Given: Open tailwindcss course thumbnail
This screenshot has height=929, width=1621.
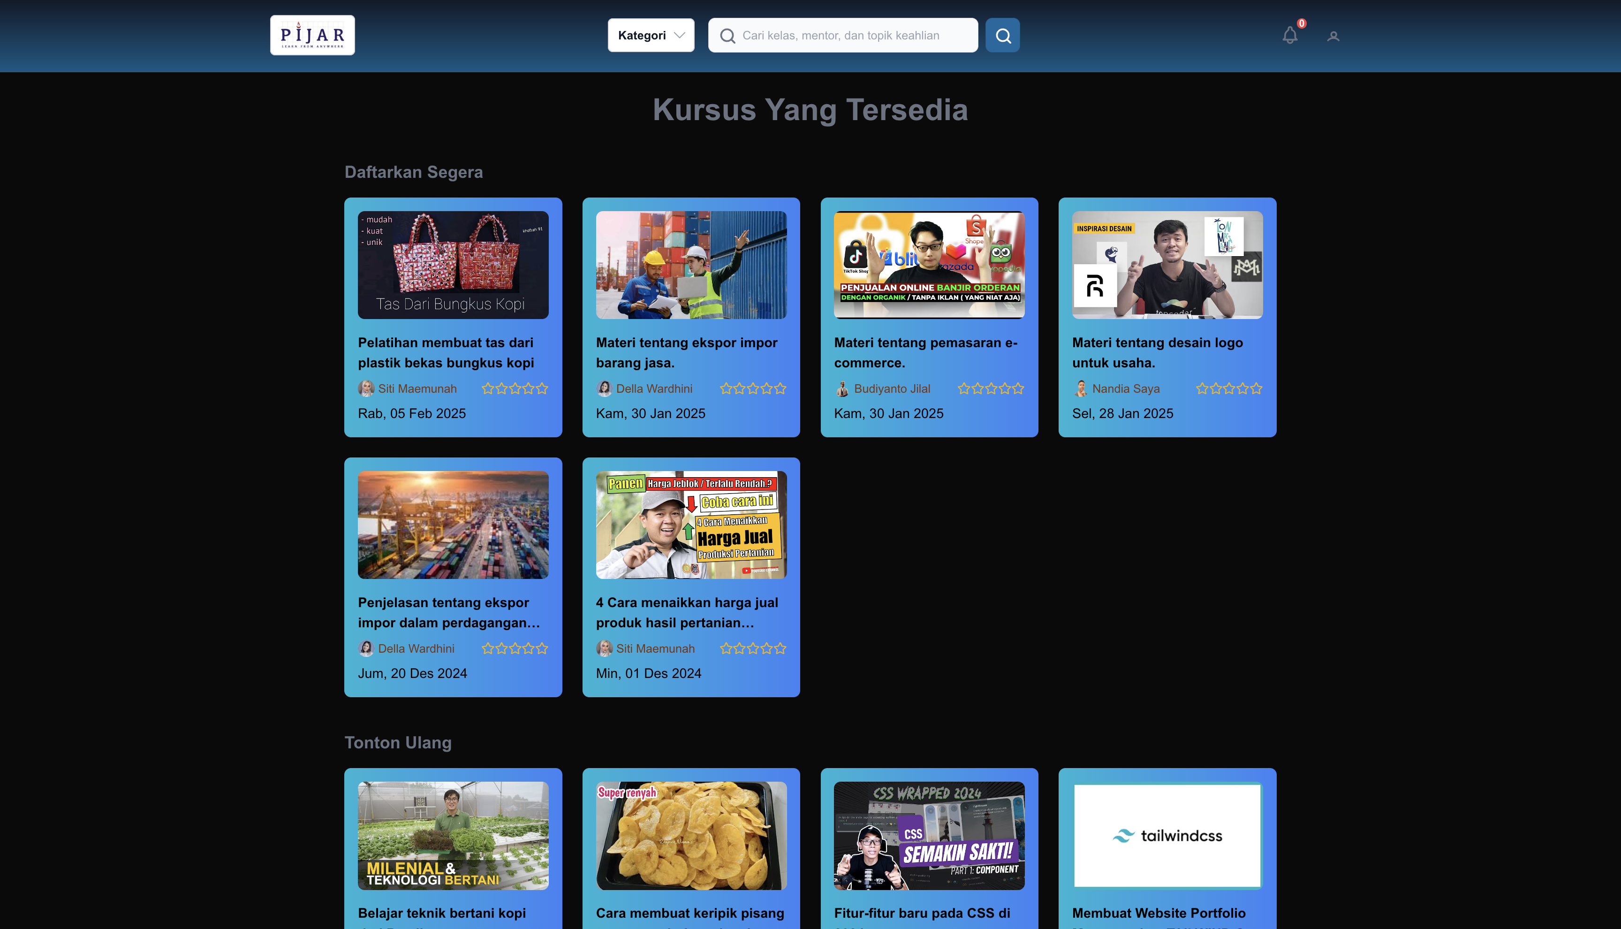Looking at the screenshot, I should tap(1167, 835).
